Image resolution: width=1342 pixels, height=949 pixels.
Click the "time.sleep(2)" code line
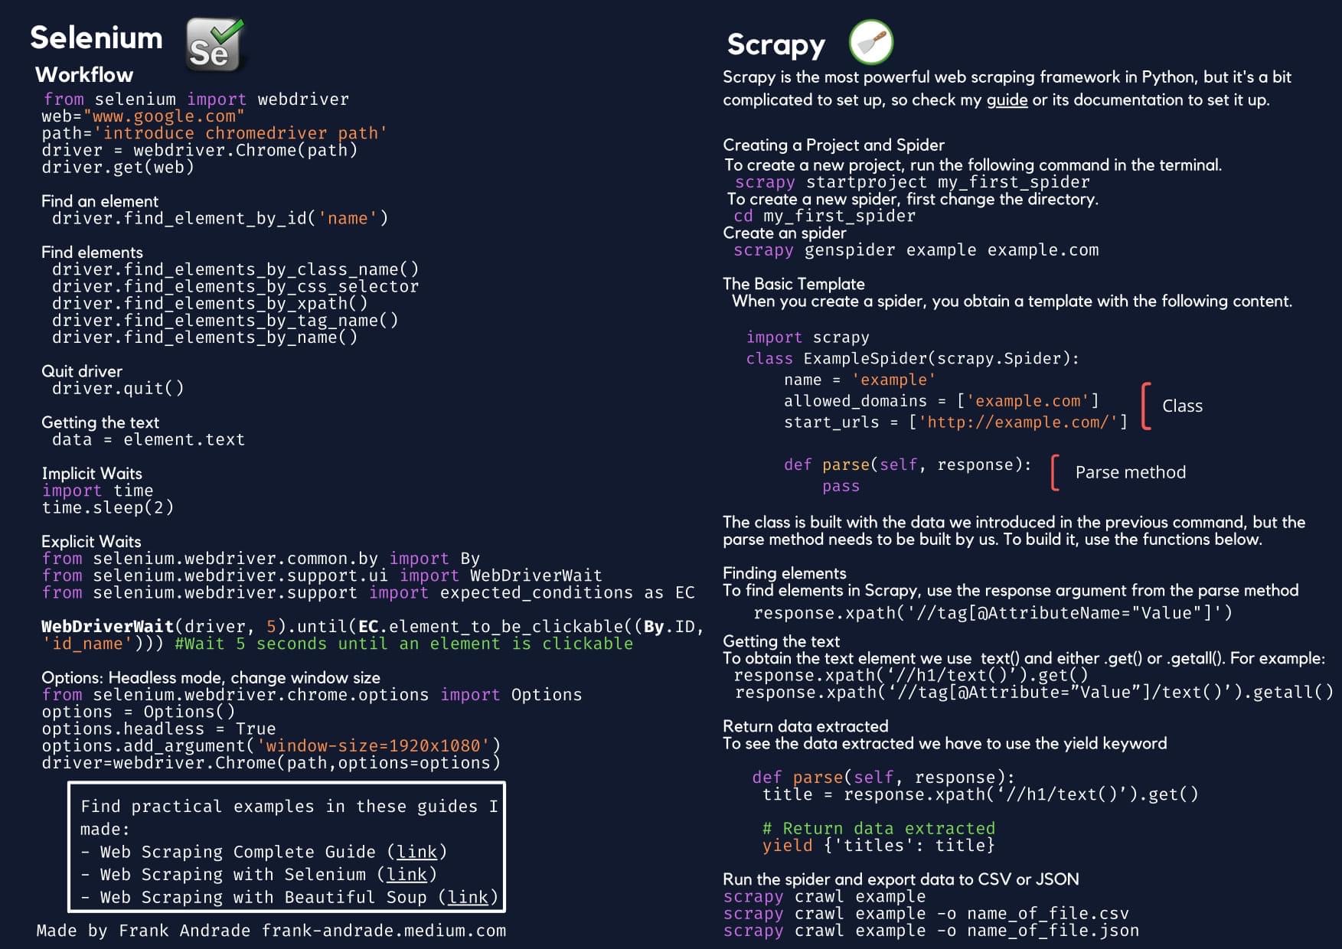click(108, 507)
